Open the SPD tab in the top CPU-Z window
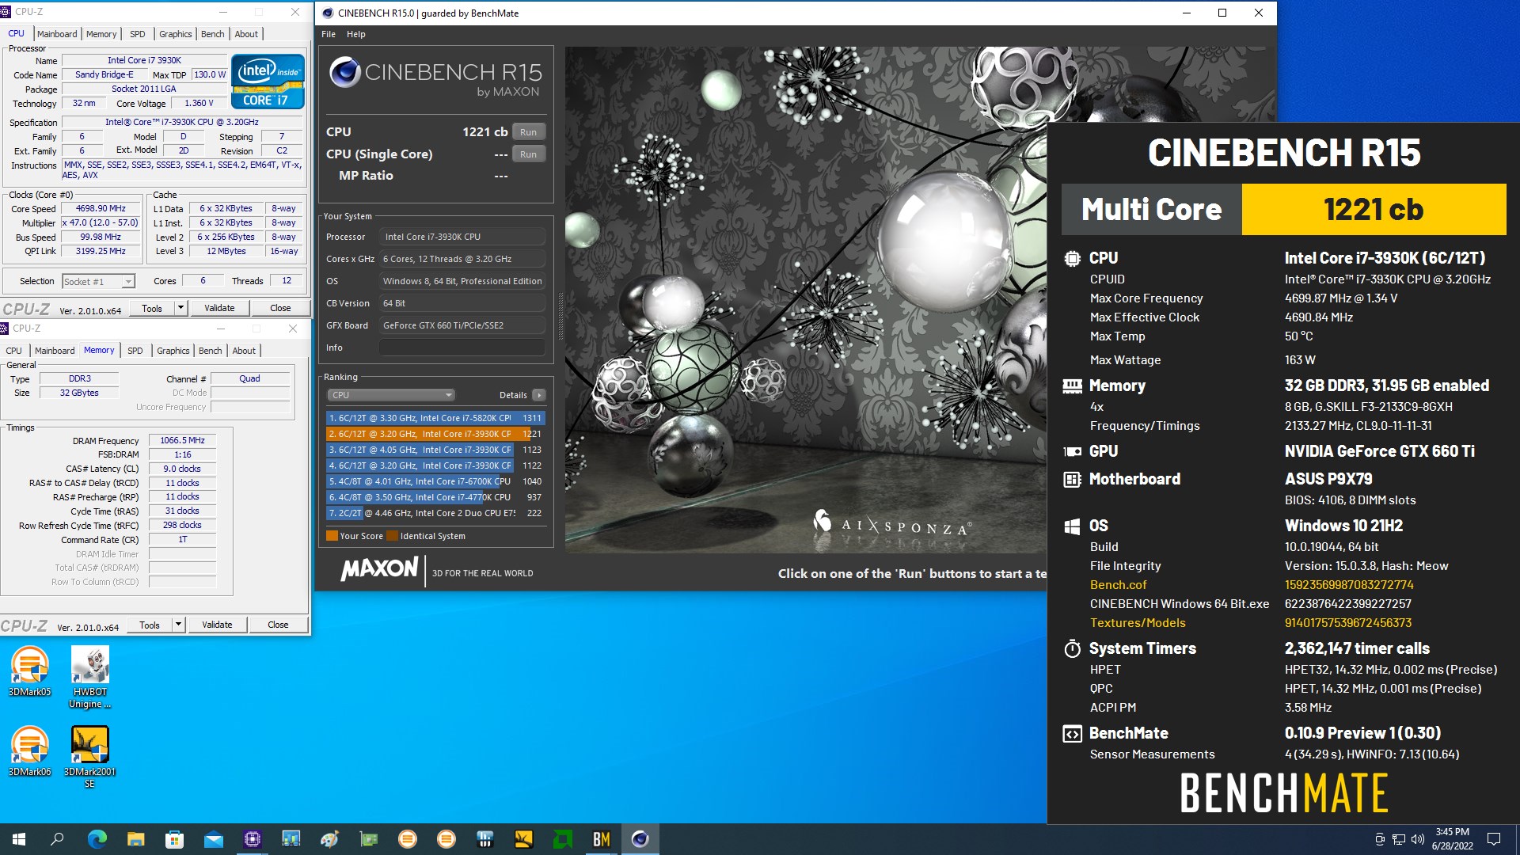1520x855 pixels. pos(138,34)
